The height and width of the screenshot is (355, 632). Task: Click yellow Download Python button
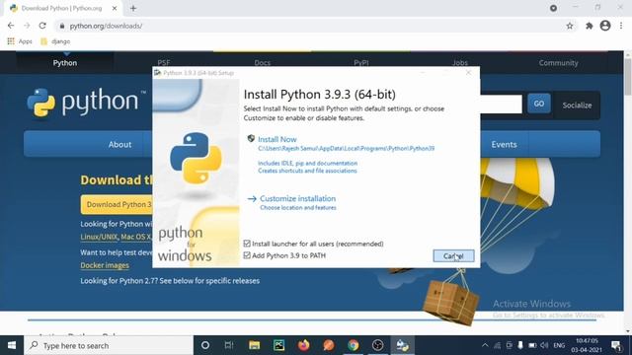click(x=117, y=204)
